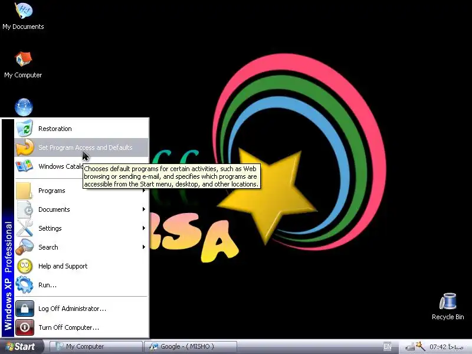
Task: Click the Log Off padlock icon
Action: [25, 309]
